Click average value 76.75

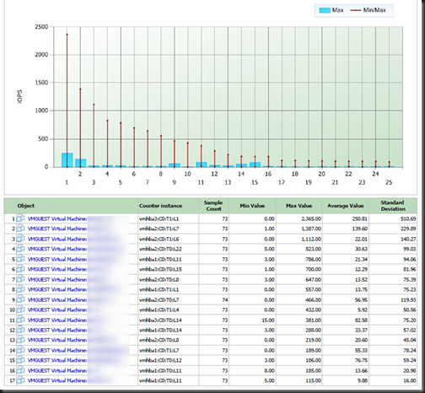tap(361, 360)
